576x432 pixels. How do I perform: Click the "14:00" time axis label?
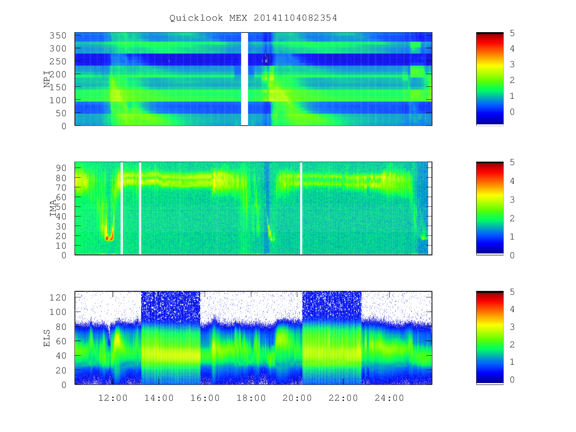pos(159,398)
